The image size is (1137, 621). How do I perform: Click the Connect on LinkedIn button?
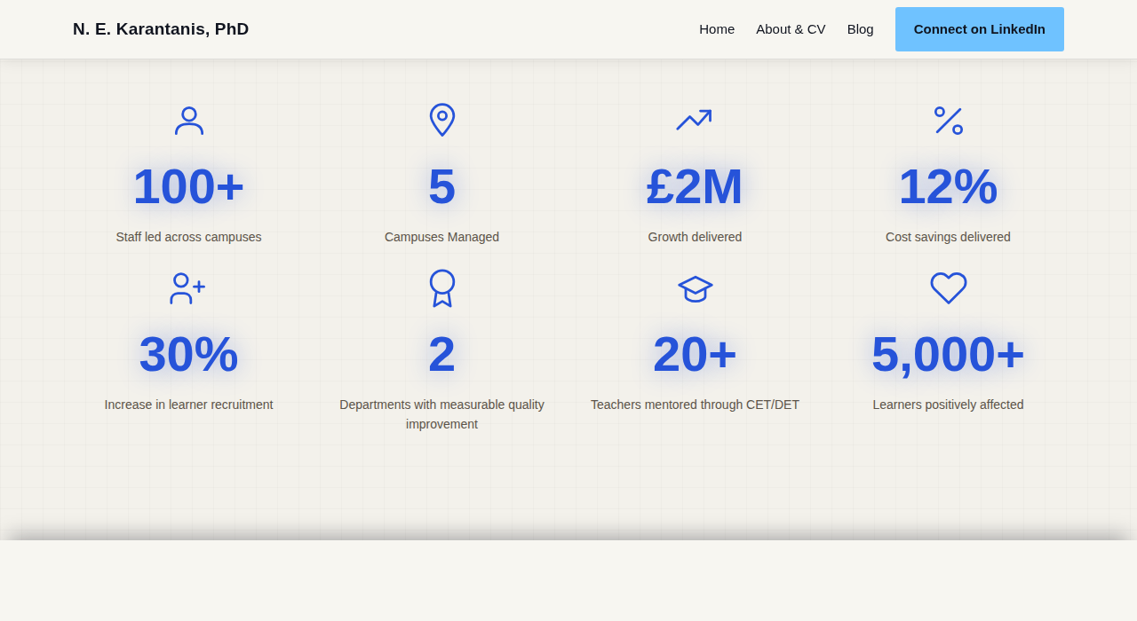[x=980, y=29]
